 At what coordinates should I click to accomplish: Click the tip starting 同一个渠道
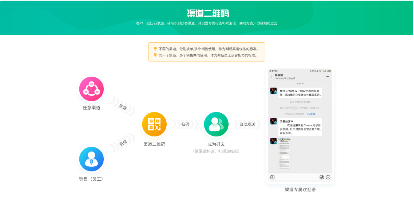[x=208, y=55]
